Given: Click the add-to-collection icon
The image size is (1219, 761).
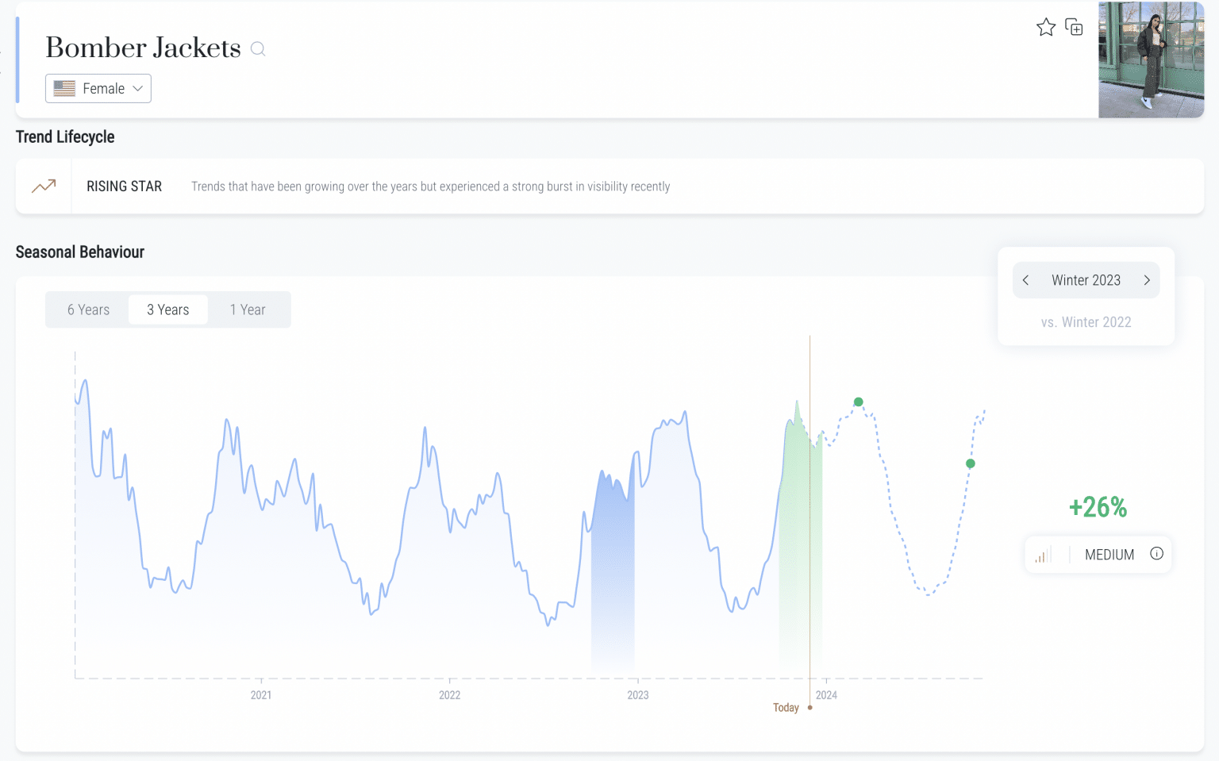Looking at the screenshot, I should click(1074, 27).
